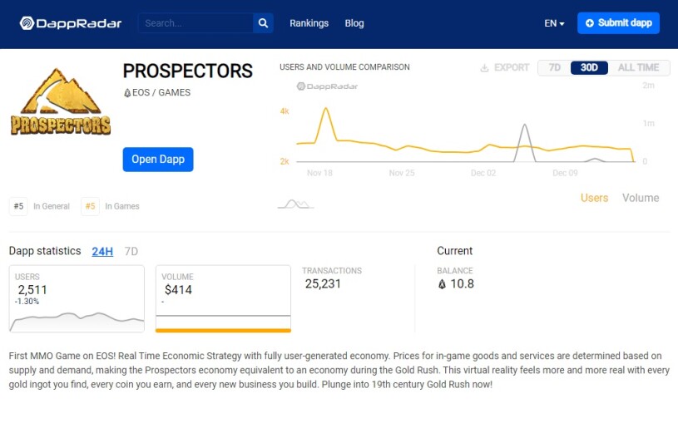Click the DappRadar logo in header
The image size is (678, 423).
pyautogui.click(x=71, y=23)
